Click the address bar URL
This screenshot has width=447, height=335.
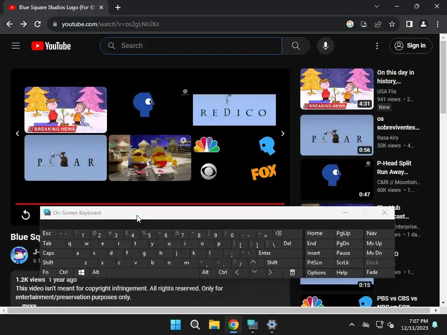(x=110, y=24)
